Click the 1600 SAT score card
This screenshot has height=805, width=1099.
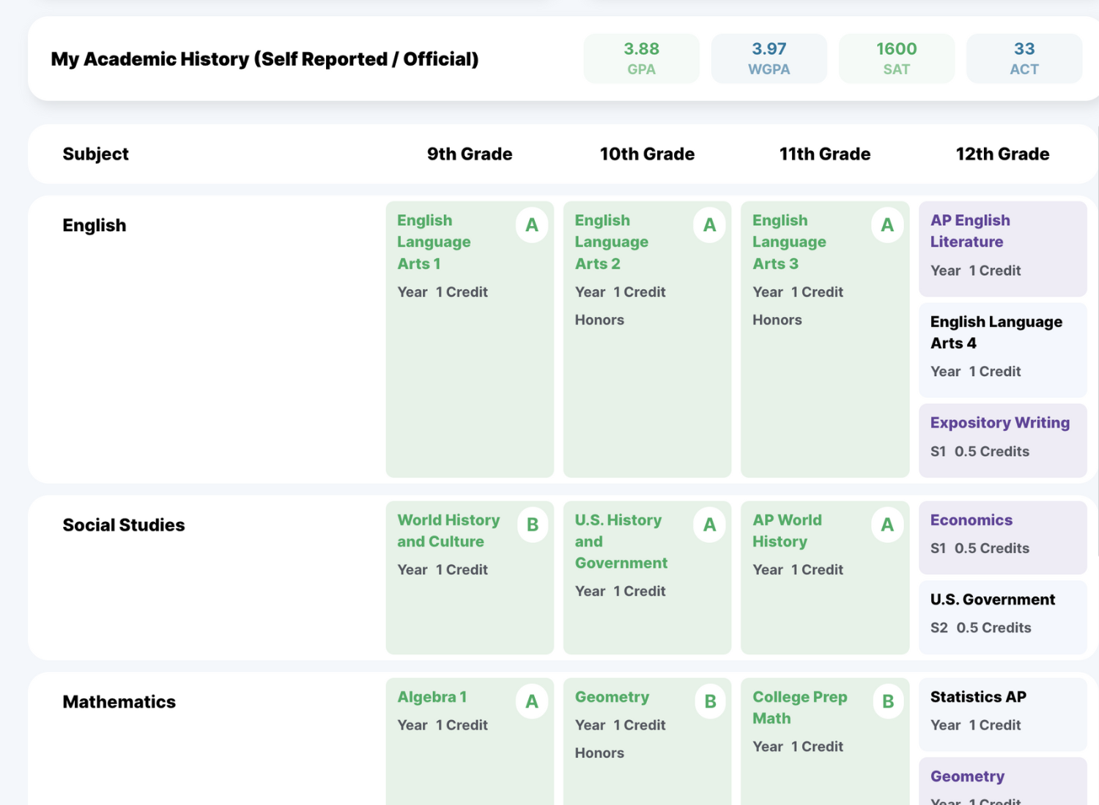click(896, 58)
